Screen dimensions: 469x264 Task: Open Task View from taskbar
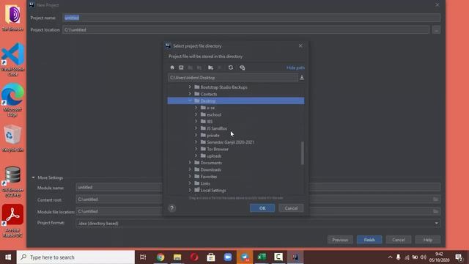click(x=143, y=257)
